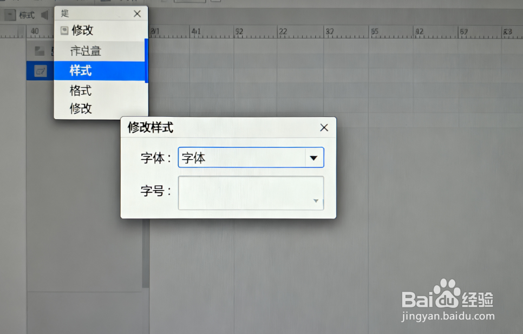Click the layered-squares icon in the task column
Screen dimensions: 523x334
(40, 50)
